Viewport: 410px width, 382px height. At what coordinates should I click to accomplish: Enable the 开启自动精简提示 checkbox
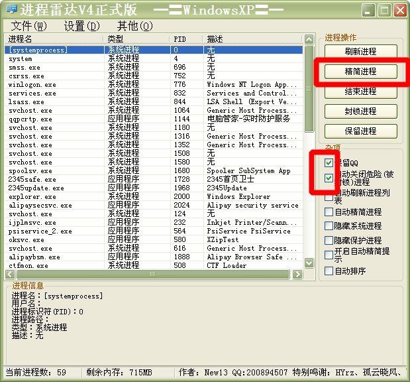point(329,255)
